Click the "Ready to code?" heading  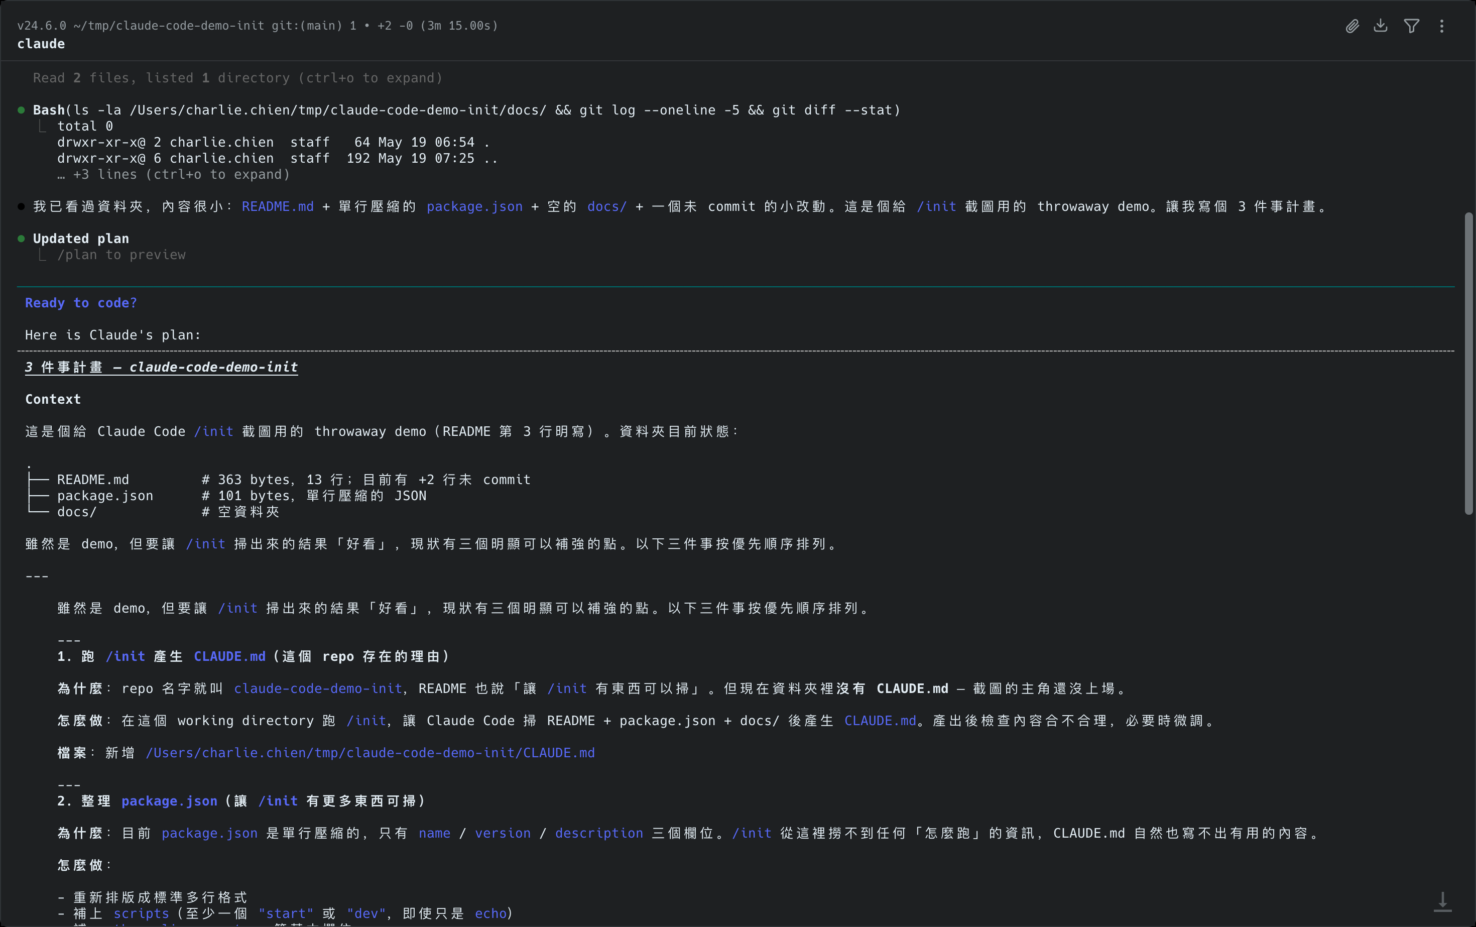[81, 303]
